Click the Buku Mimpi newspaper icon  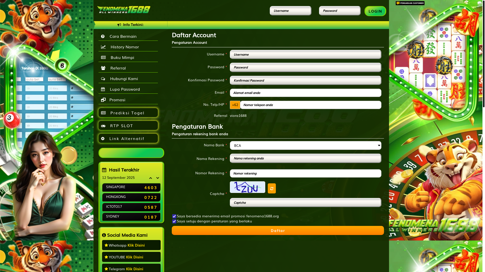pyautogui.click(x=103, y=58)
